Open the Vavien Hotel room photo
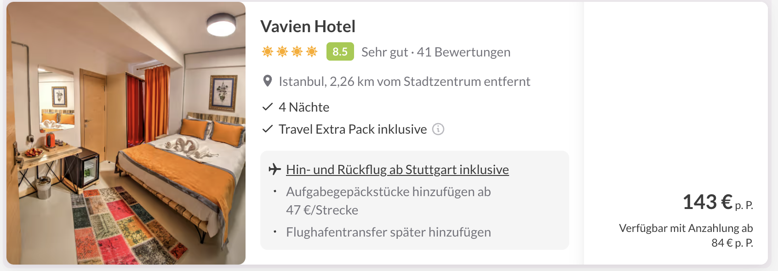Viewport: 778px width, 271px height. coord(126,133)
